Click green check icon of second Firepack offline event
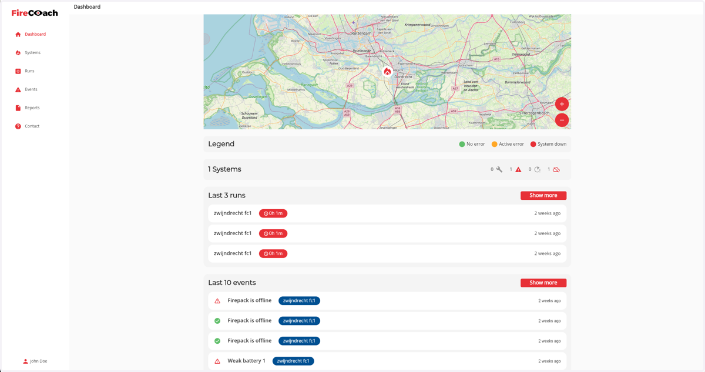 coord(217,321)
